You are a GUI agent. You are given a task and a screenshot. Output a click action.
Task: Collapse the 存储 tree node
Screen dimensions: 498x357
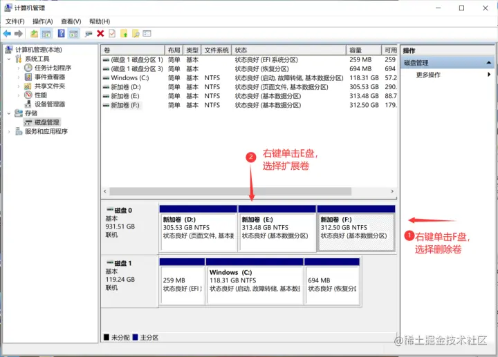pos(9,113)
